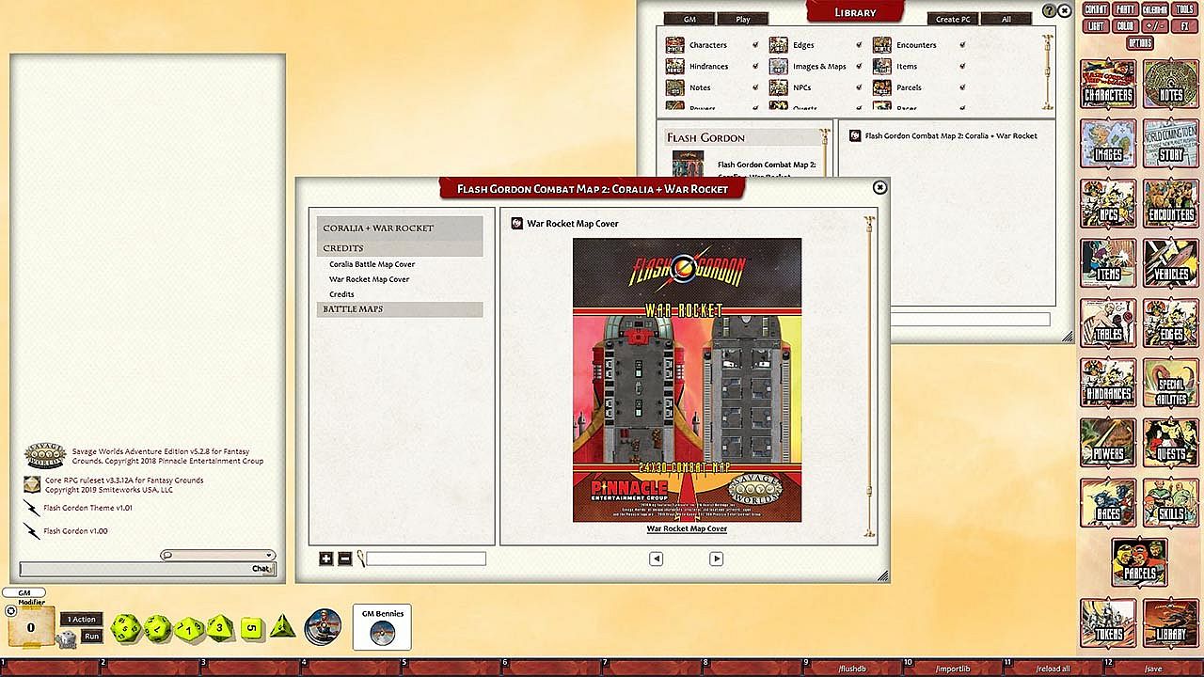Open Coralia Battle Map Cover page

pyautogui.click(x=372, y=264)
